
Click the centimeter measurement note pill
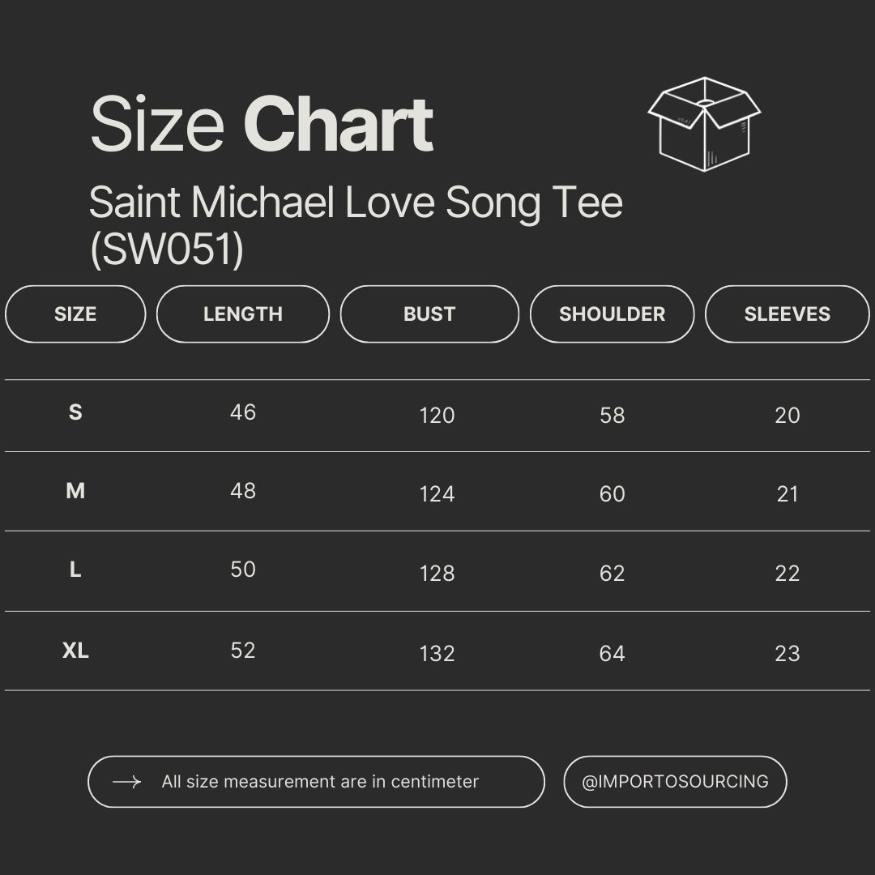[x=316, y=782]
